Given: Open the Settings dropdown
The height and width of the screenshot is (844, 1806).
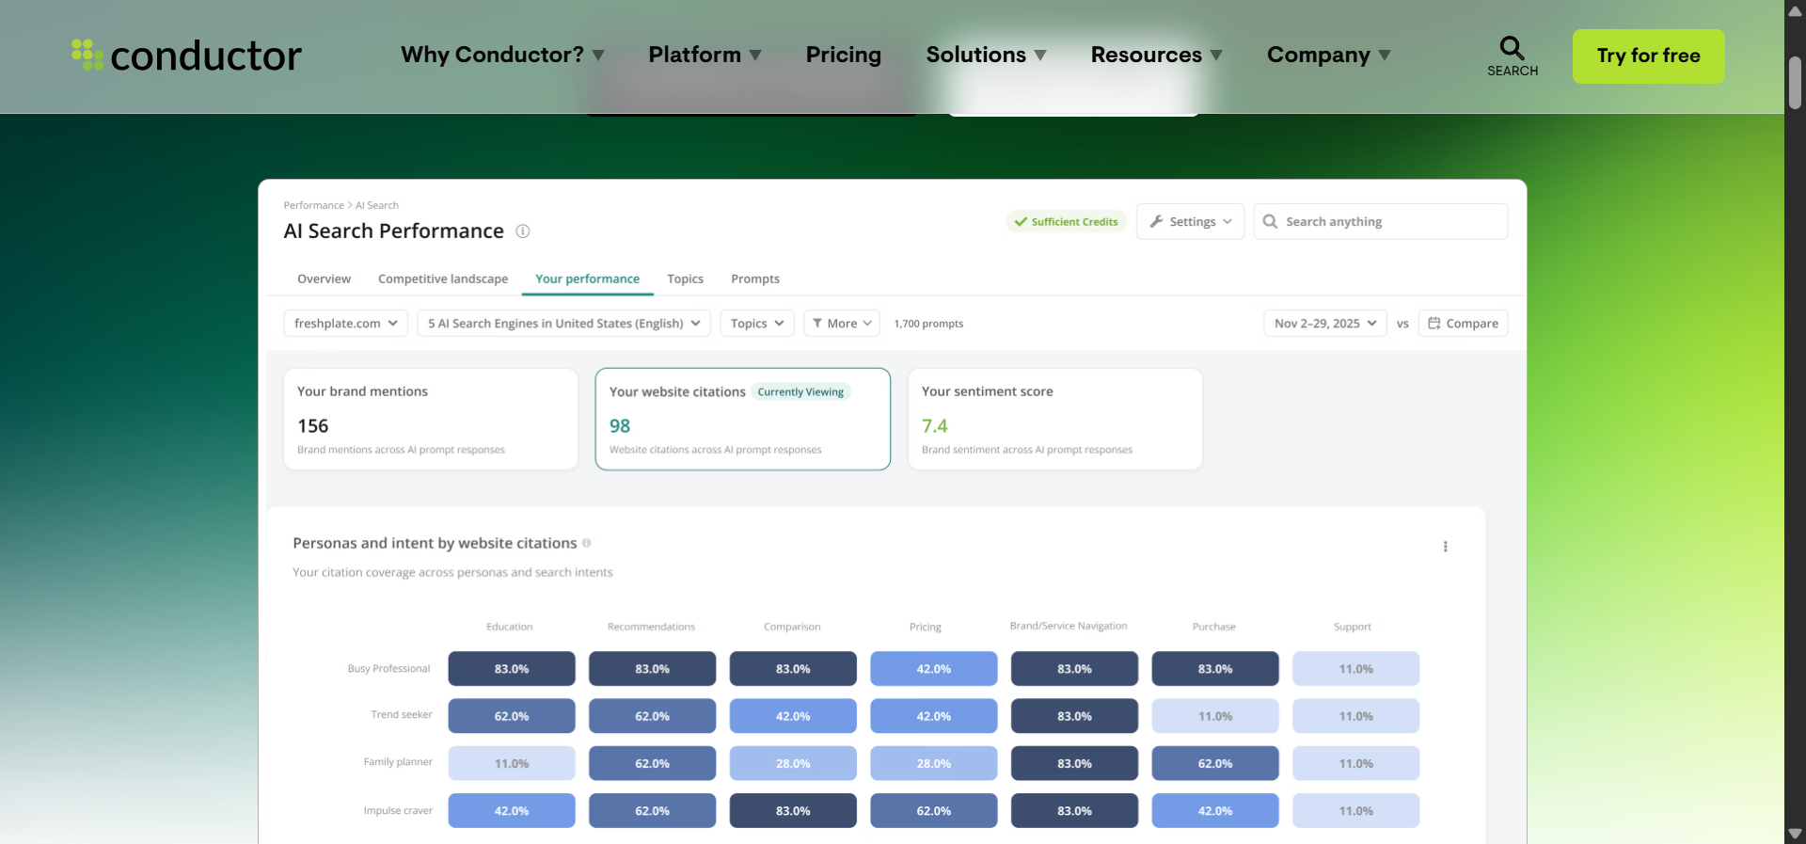Looking at the screenshot, I should (1190, 221).
